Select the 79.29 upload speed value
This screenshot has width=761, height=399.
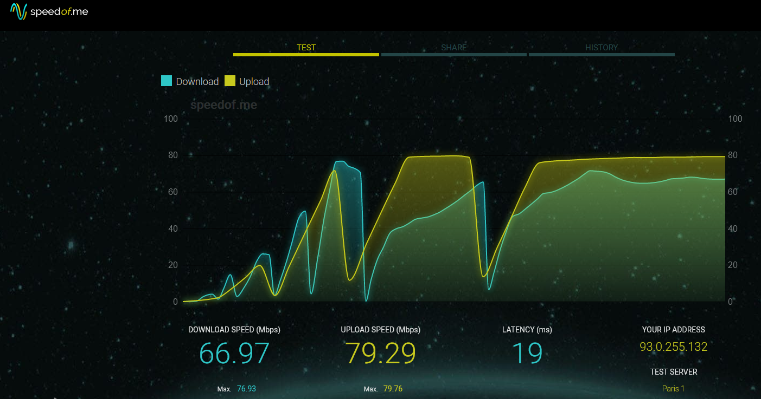380,353
